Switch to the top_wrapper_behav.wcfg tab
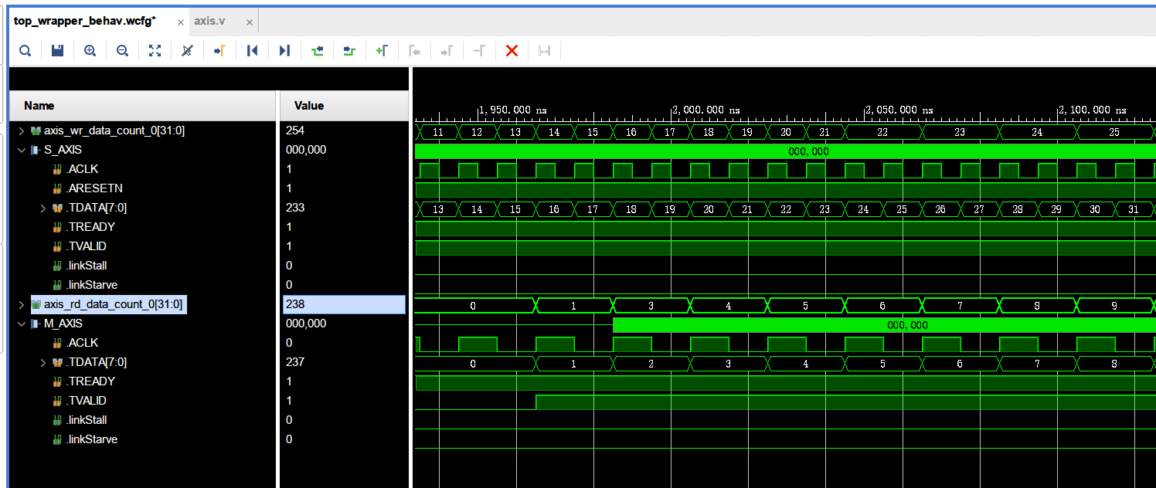 pos(85,21)
